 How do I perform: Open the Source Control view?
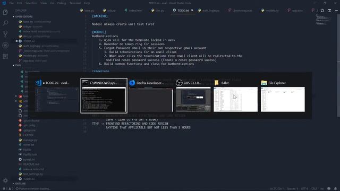(x=5, y=34)
